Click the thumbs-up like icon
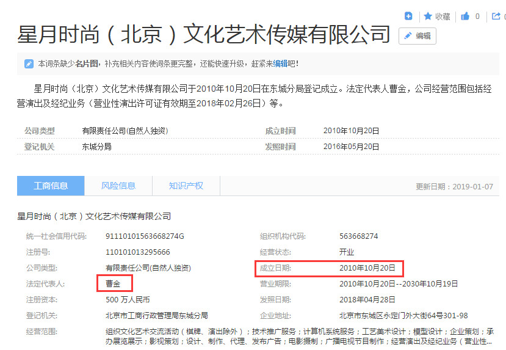The image size is (506, 350). coord(465,16)
